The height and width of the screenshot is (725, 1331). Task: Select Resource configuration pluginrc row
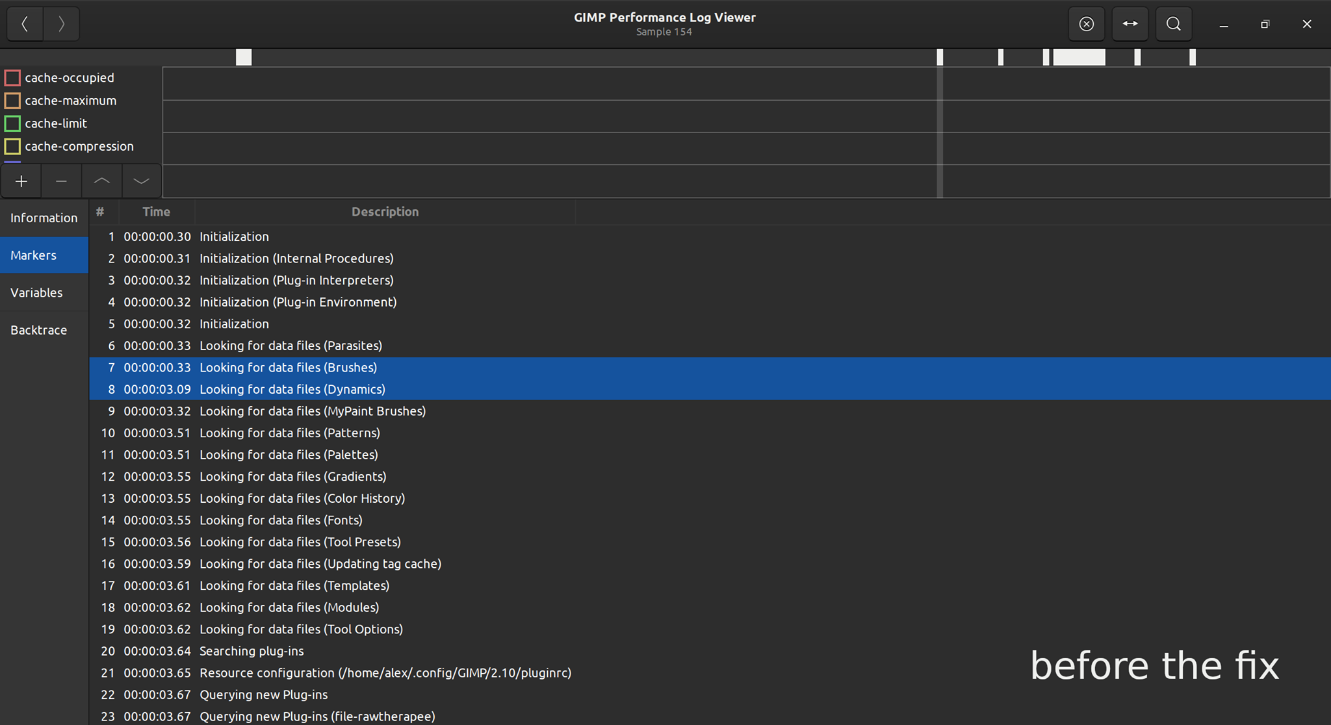(x=710, y=673)
